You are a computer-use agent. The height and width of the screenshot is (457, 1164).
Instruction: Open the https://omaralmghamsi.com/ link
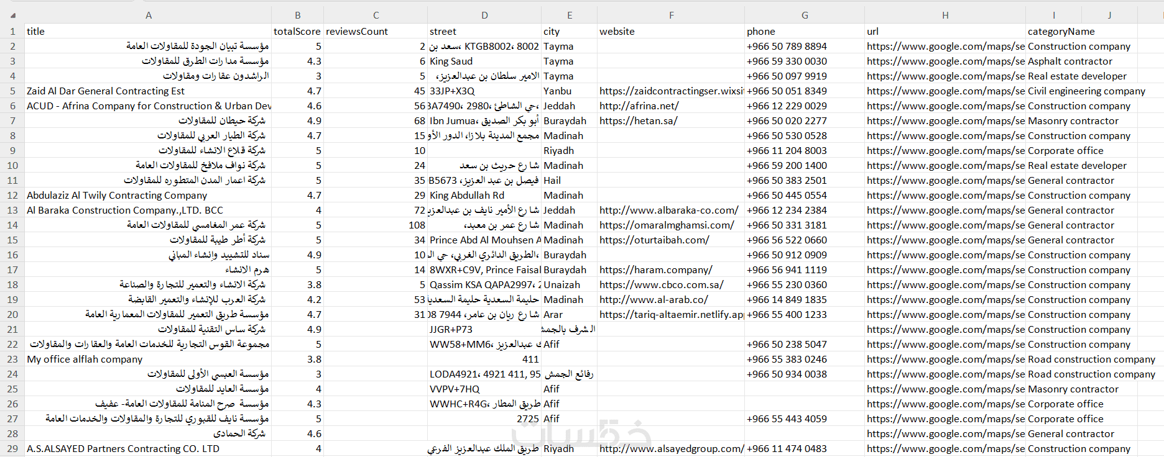(x=667, y=225)
